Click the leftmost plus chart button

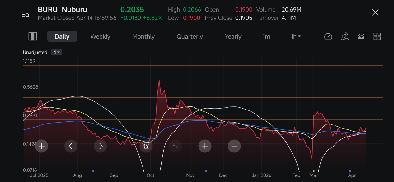(x=41, y=146)
